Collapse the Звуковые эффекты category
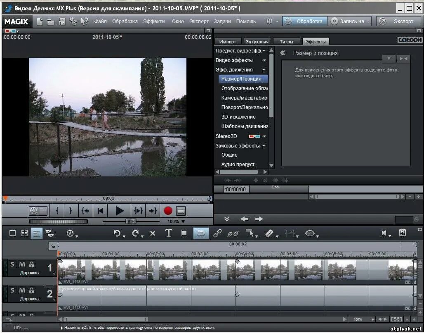This screenshot has width=424, height=333. (x=264, y=146)
